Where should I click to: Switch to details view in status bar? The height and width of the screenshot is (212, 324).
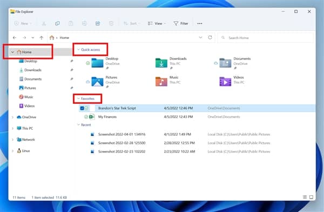(x=305, y=197)
